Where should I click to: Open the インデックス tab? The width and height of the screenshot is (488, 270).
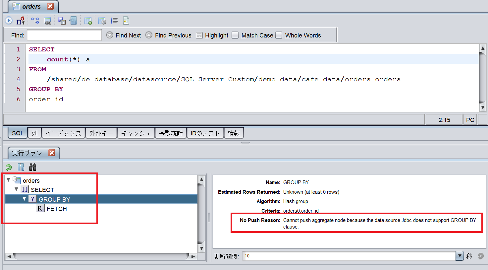coord(63,133)
